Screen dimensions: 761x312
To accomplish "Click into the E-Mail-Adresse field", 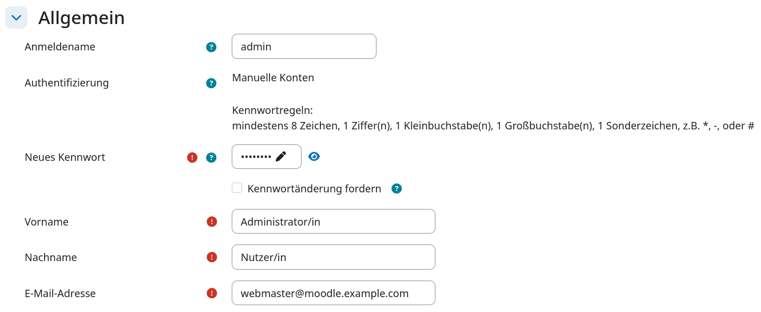I will pos(333,293).
